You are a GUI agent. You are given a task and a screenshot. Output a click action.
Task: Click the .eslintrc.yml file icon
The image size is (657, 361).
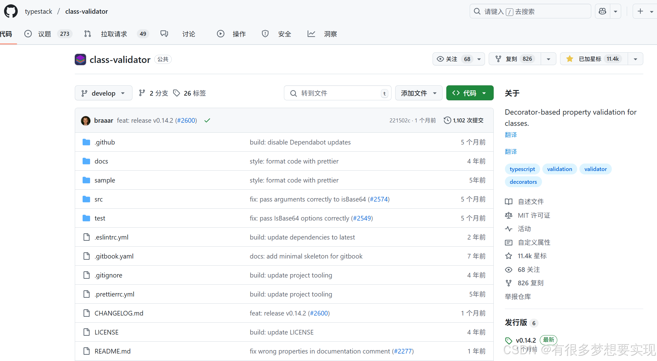click(x=86, y=237)
